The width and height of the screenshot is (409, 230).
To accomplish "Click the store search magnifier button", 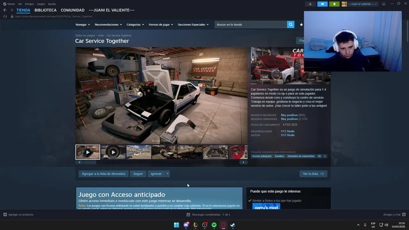I will click(x=290, y=25).
